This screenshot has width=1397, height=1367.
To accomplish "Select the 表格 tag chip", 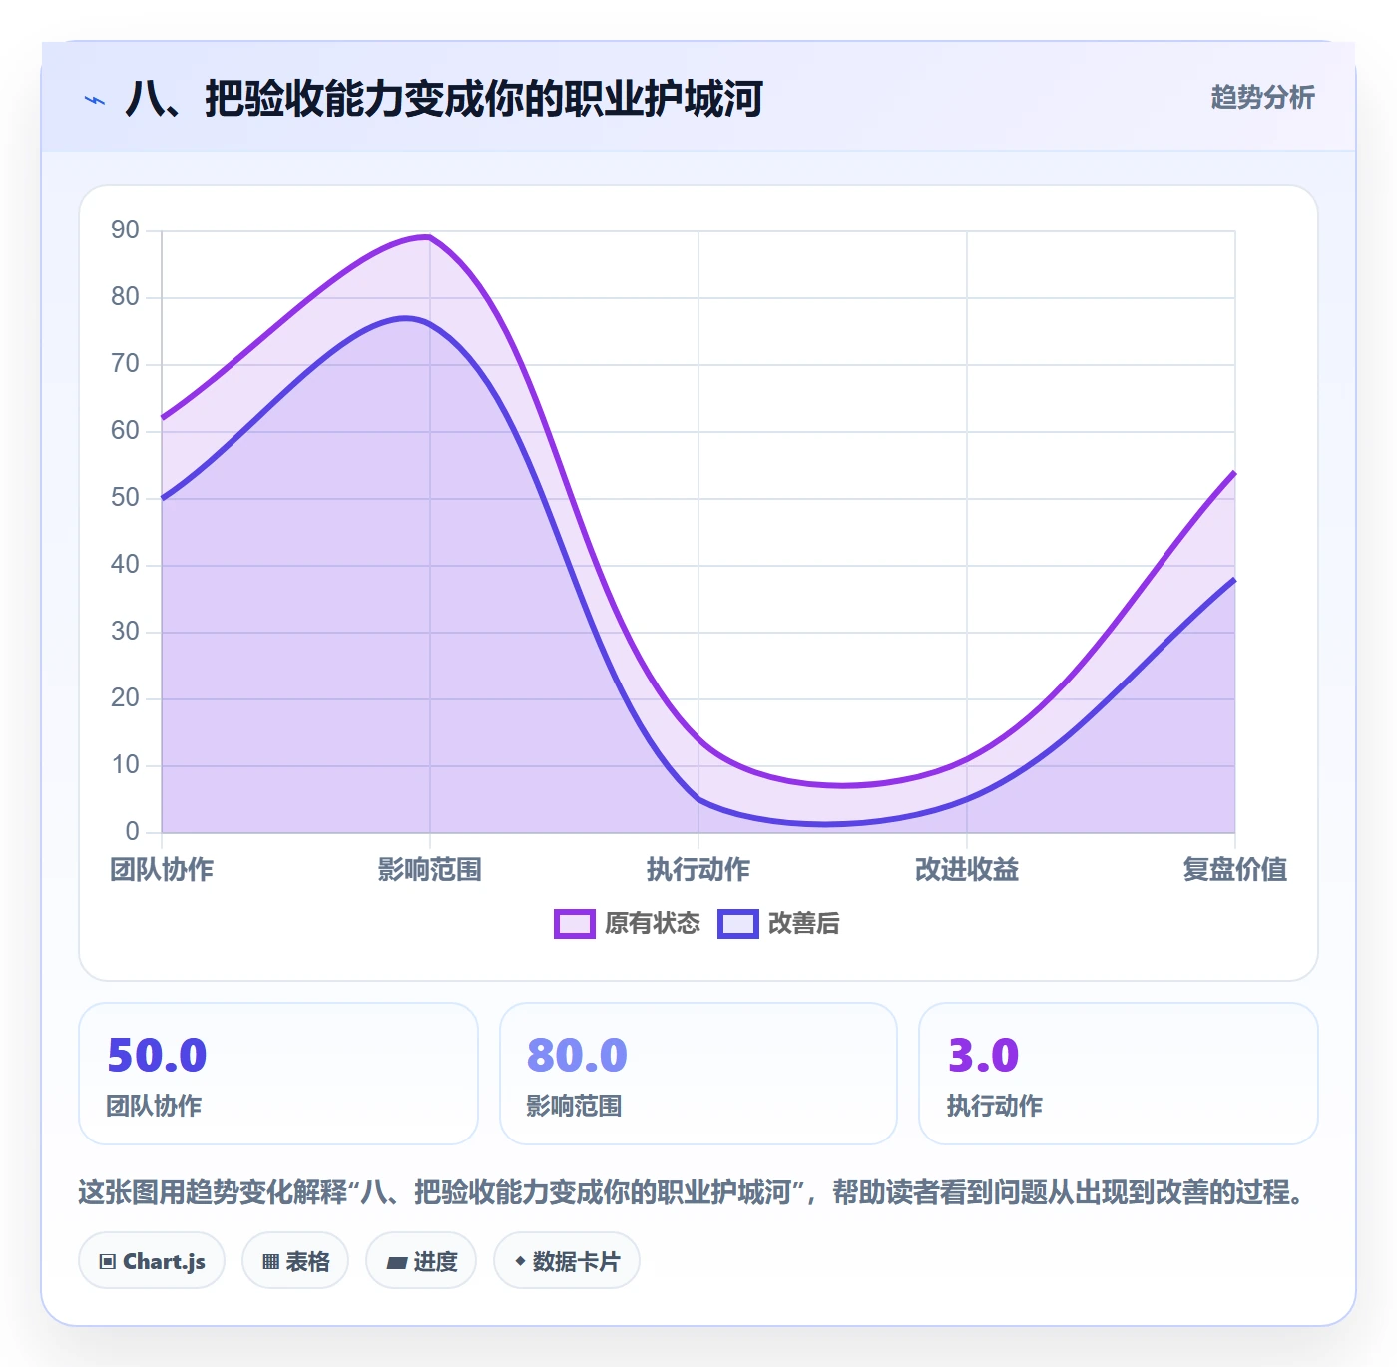I will coord(295,1261).
